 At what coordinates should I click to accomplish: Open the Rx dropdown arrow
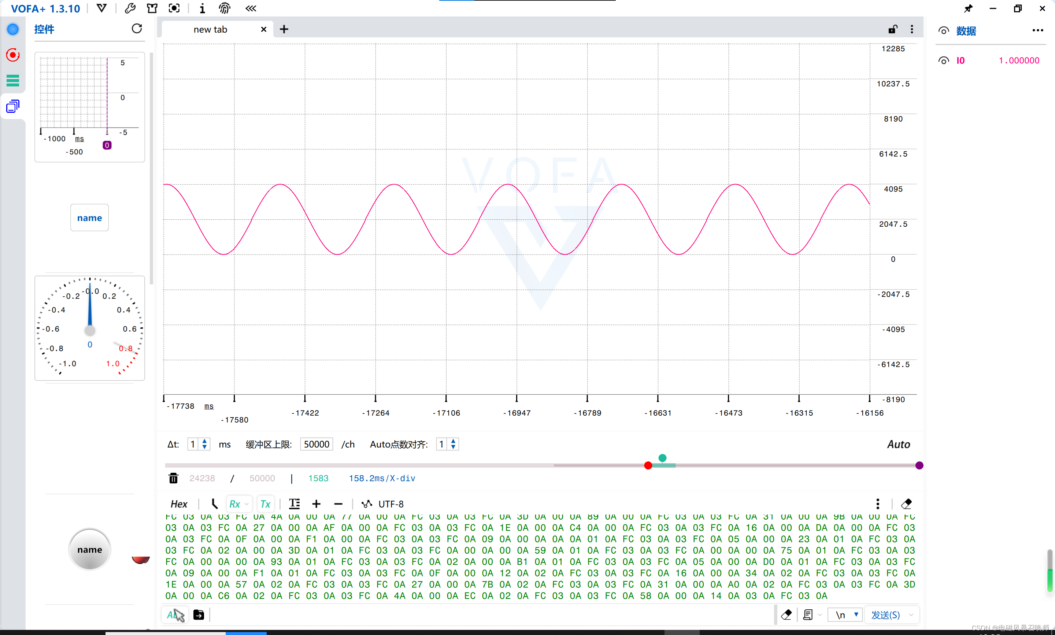pos(247,504)
